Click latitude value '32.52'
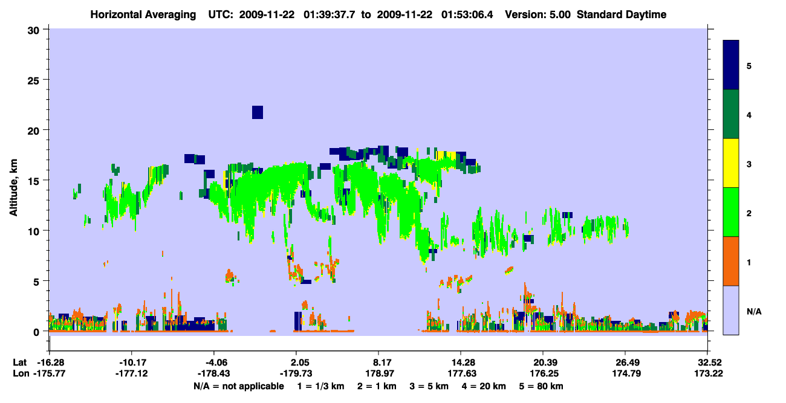This screenshot has height=403, width=786. pyautogui.click(x=707, y=363)
